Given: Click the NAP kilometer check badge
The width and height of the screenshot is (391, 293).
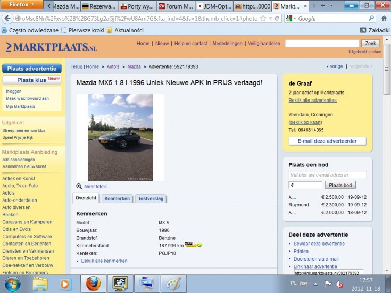Looking at the screenshot, I should coord(193,245).
